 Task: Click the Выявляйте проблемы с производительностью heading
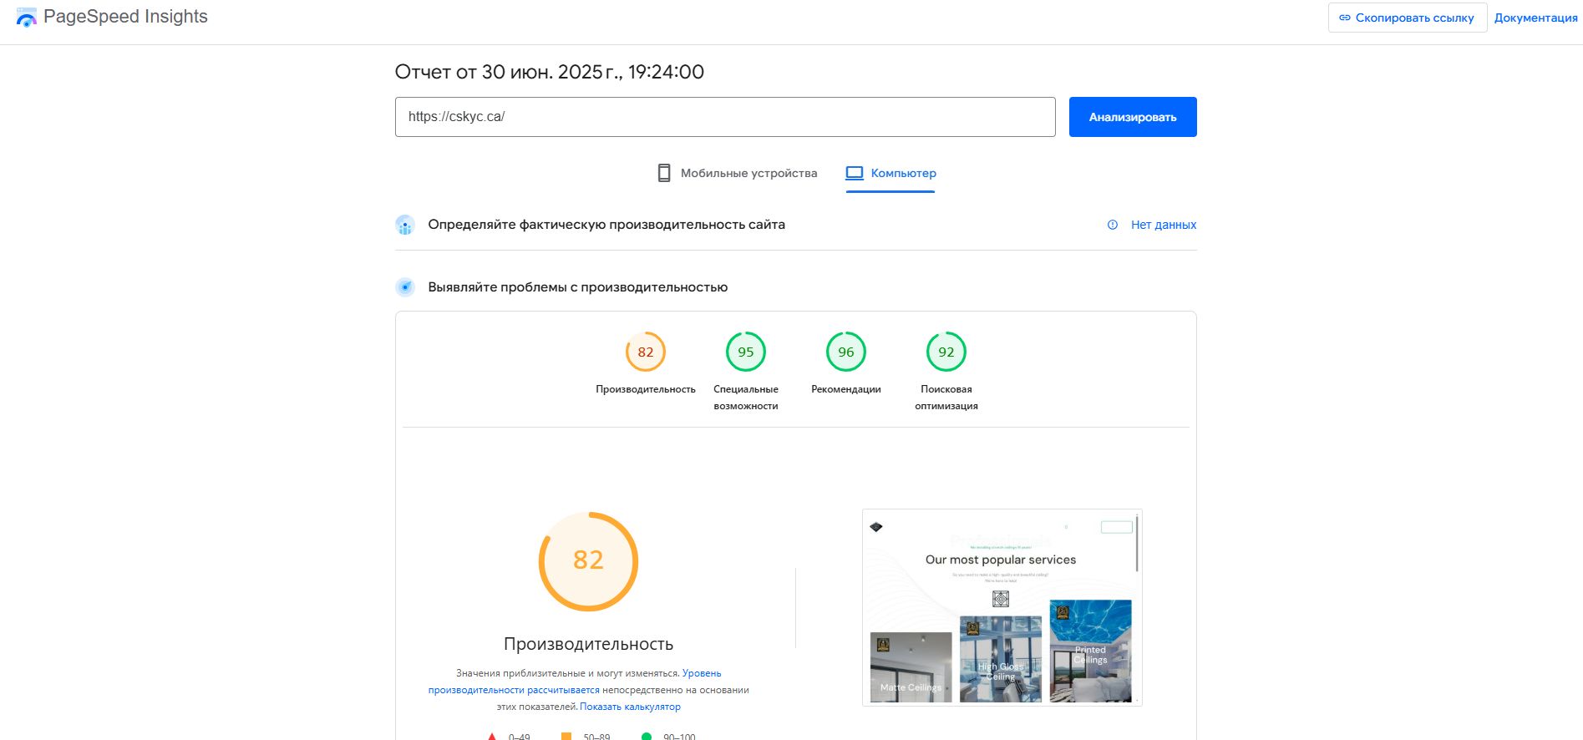578,287
